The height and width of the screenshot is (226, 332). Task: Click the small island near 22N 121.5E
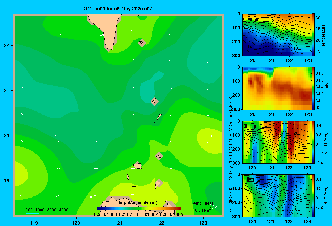pyautogui.click(x=142, y=43)
